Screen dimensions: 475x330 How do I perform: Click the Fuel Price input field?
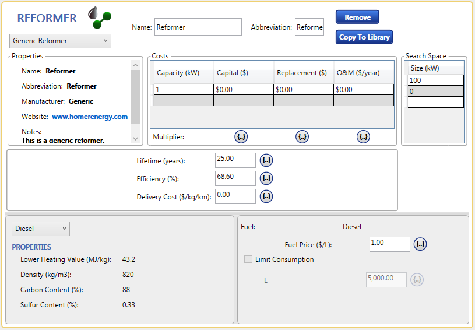pos(389,244)
